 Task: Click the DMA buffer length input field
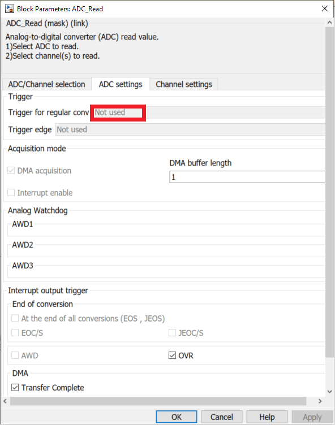[247, 177]
